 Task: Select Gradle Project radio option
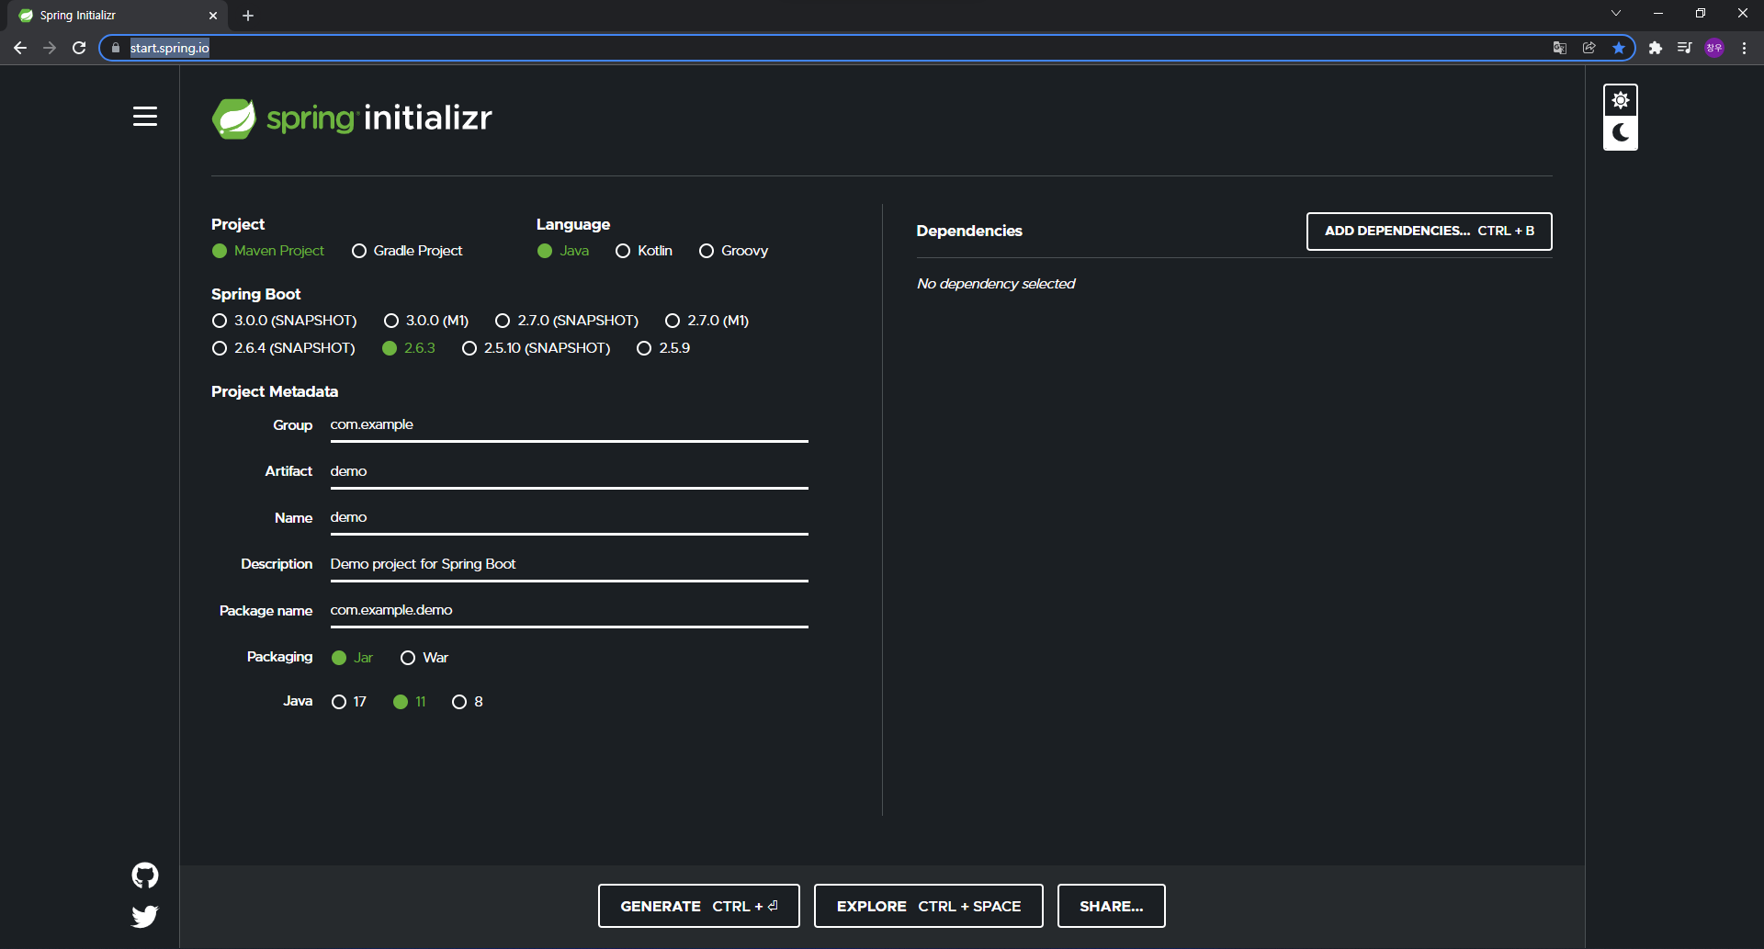(407, 251)
